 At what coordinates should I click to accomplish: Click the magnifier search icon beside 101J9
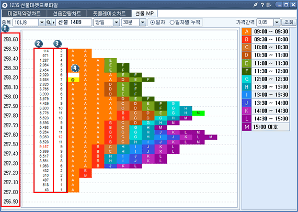tap(49, 23)
